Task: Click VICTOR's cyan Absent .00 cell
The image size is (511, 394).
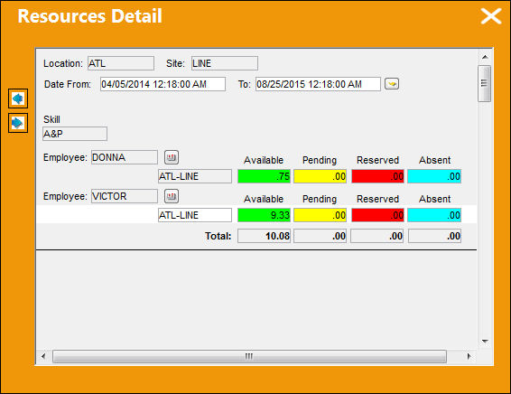Action: [434, 215]
